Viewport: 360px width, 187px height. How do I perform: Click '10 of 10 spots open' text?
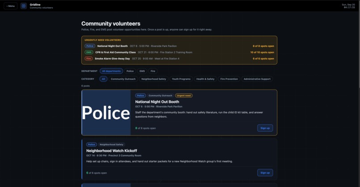click(262, 52)
